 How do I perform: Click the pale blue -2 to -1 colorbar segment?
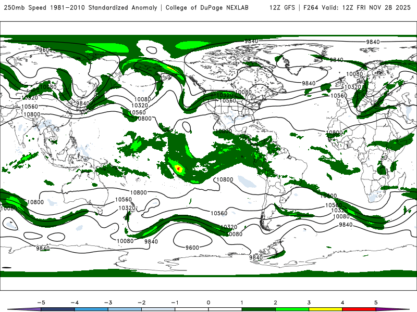(158, 309)
